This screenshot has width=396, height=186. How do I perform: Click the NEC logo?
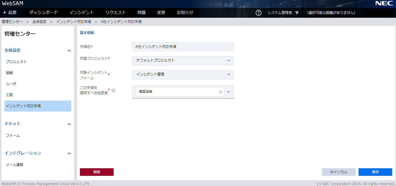click(x=384, y=3)
